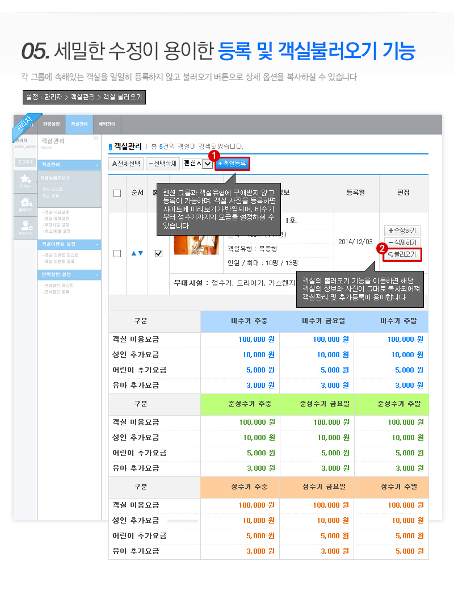Image resolution: width=454 pixels, height=607 pixels.
Task: Close the 객실관리 side panel with X
Action: coord(95,138)
